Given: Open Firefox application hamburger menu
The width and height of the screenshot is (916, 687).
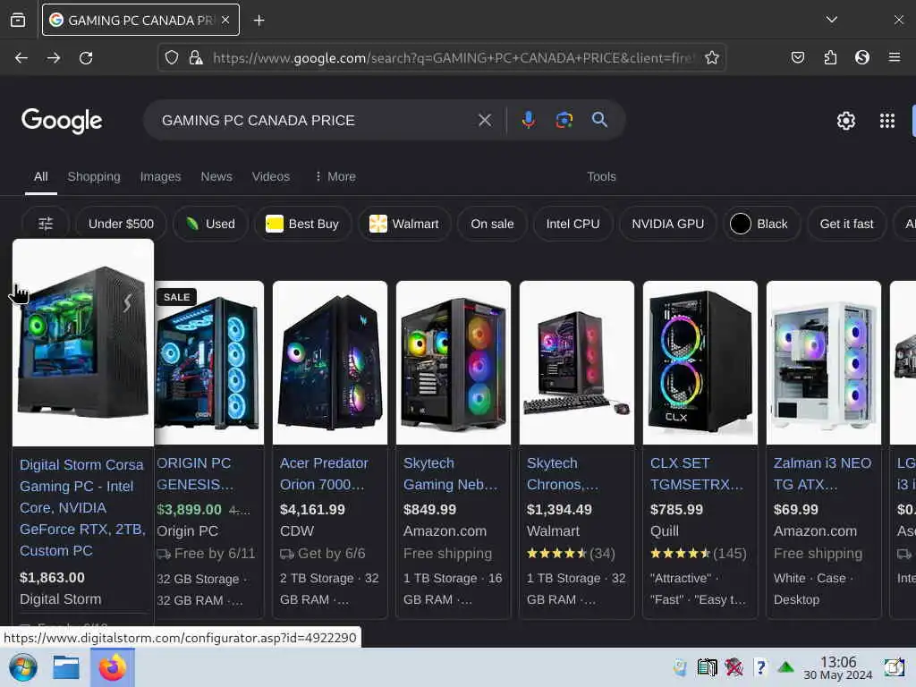Looking at the screenshot, I should [x=894, y=57].
